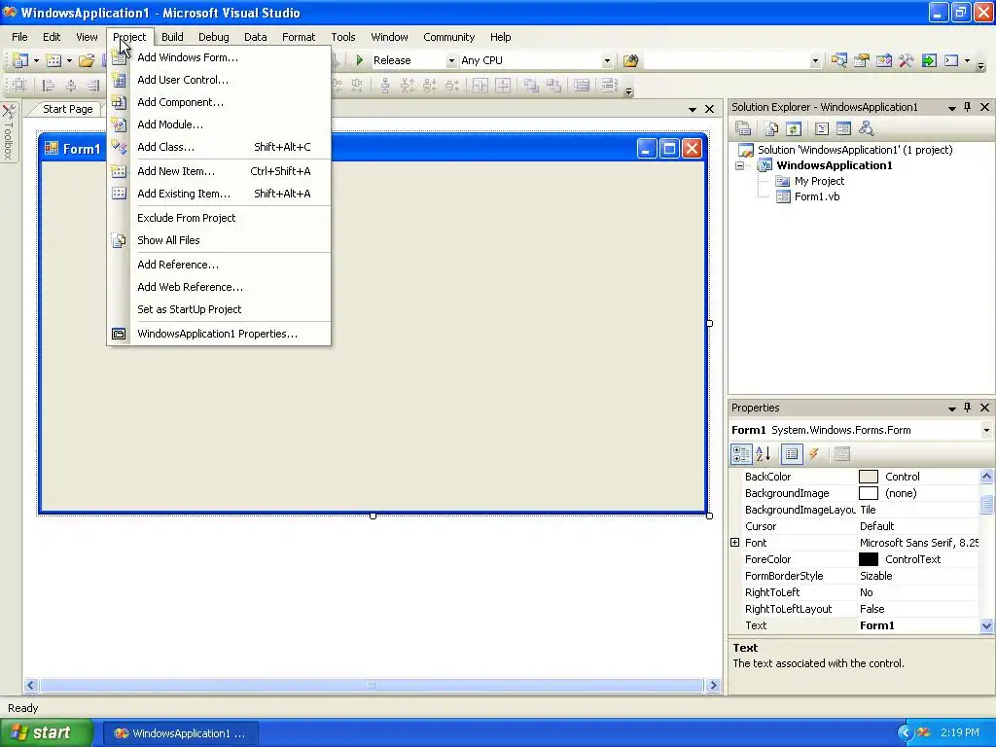Click View Designer icon in Solution Explorer
Screen dimensions: 996x747
843,129
